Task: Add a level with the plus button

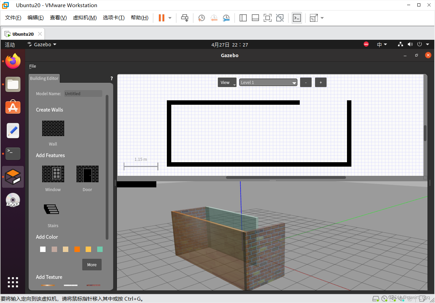Action: [321, 82]
